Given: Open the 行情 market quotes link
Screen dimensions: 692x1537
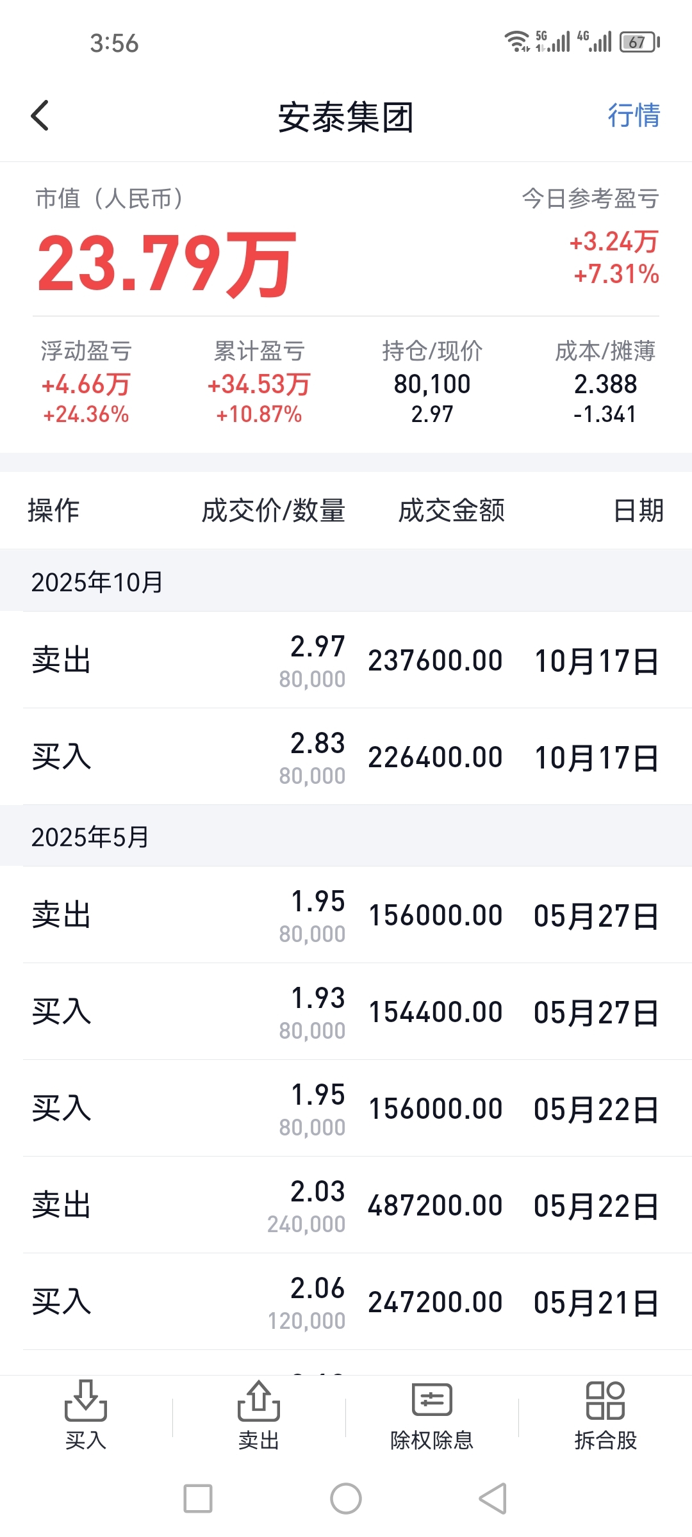Looking at the screenshot, I should click(633, 116).
